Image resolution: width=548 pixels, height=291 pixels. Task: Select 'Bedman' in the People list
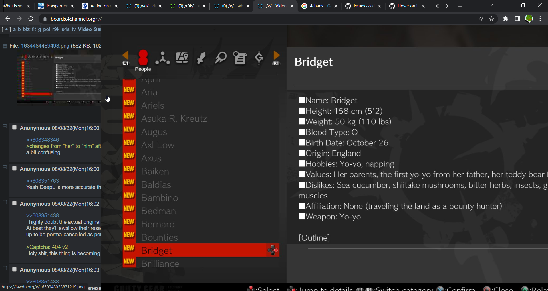click(x=158, y=211)
